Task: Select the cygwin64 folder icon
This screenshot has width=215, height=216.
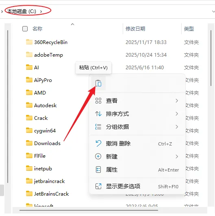Action: coord(29,130)
